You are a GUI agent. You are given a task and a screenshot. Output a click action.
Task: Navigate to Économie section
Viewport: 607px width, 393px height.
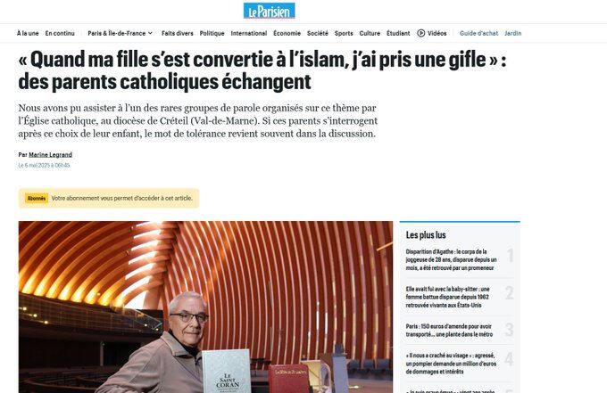coord(287,33)
